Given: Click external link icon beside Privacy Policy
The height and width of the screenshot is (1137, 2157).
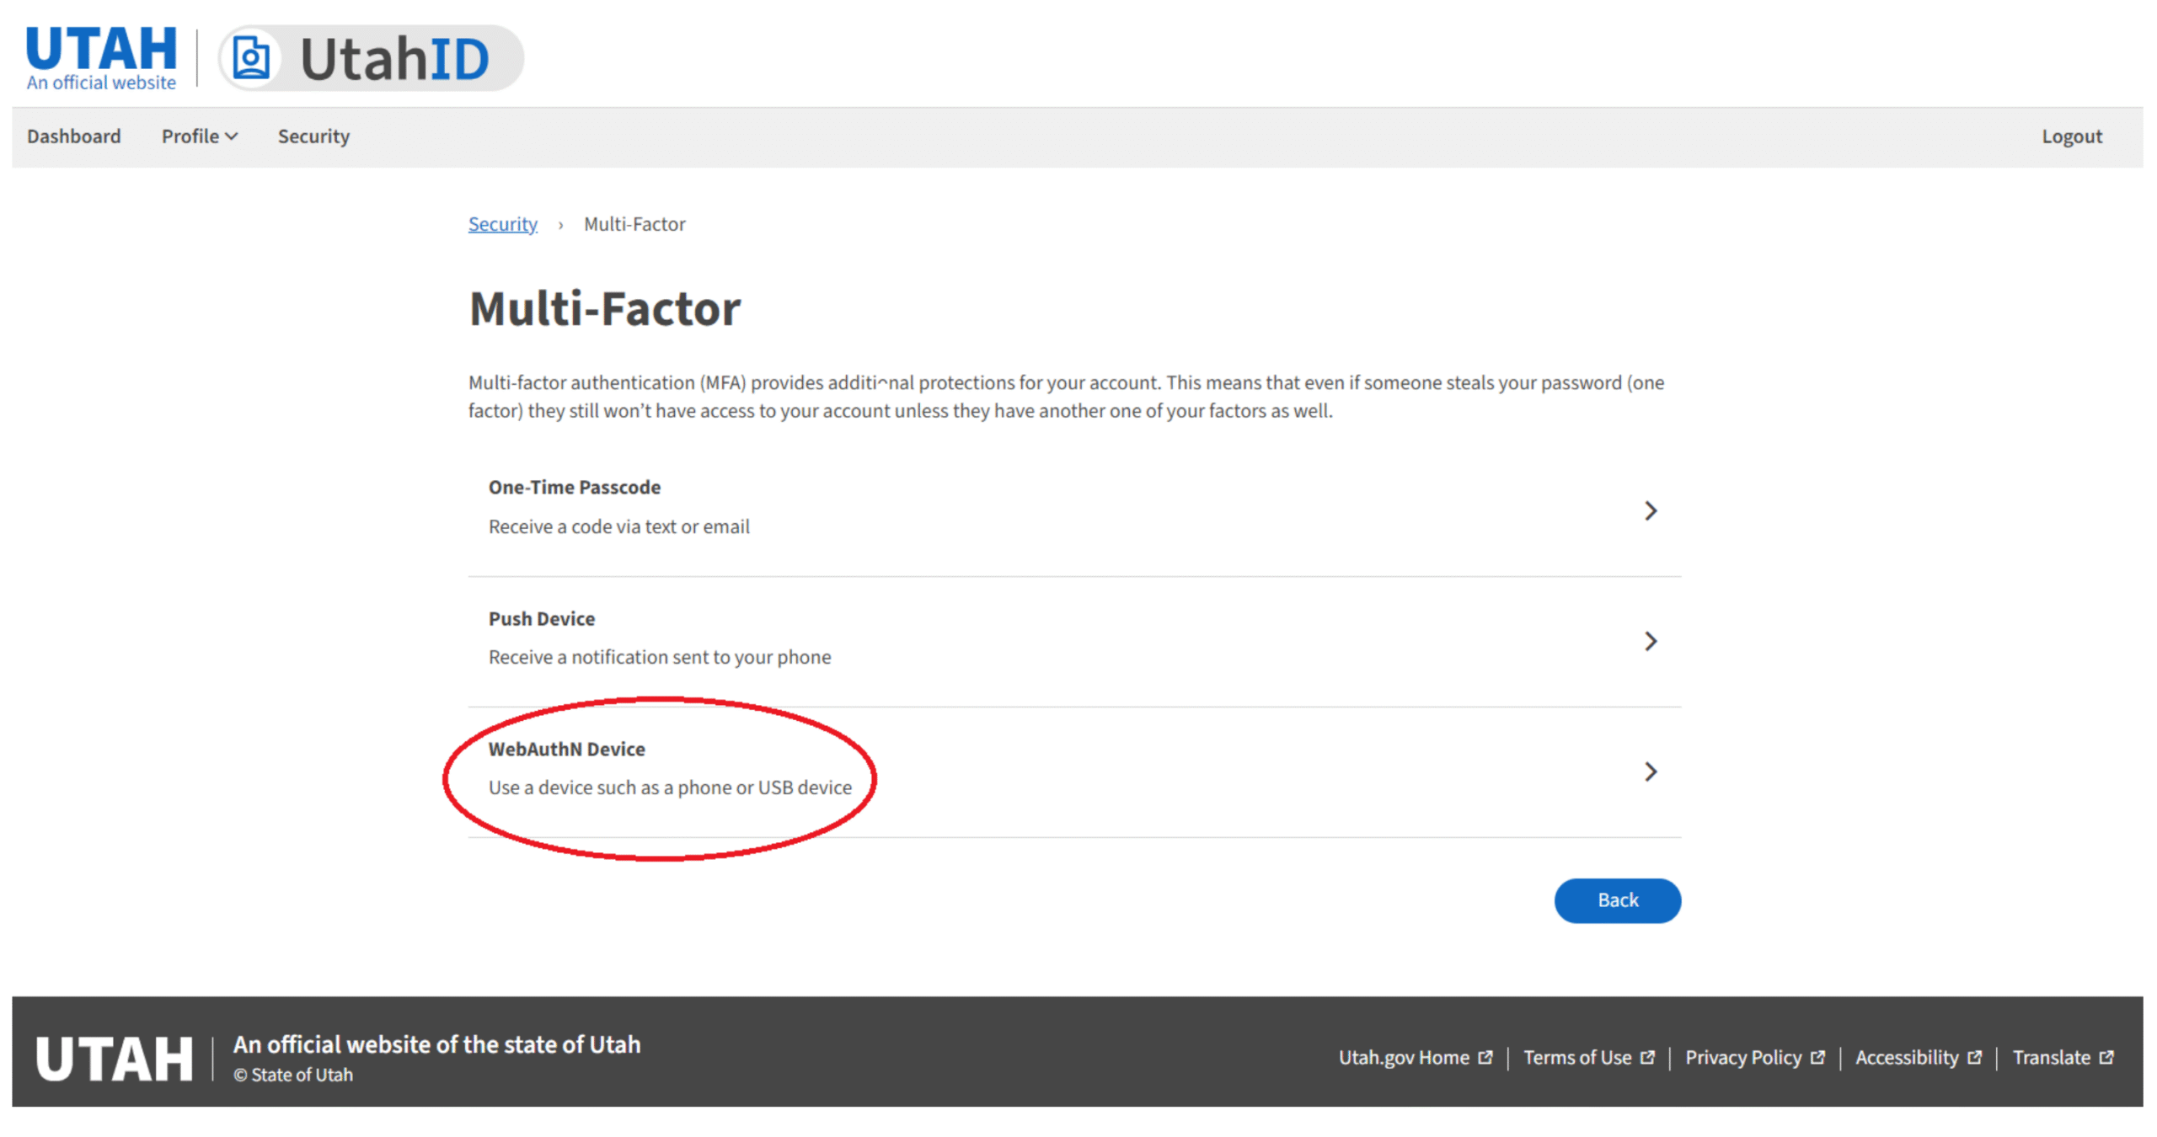Looking at the screenshot, I should tap(1817, 1057).
